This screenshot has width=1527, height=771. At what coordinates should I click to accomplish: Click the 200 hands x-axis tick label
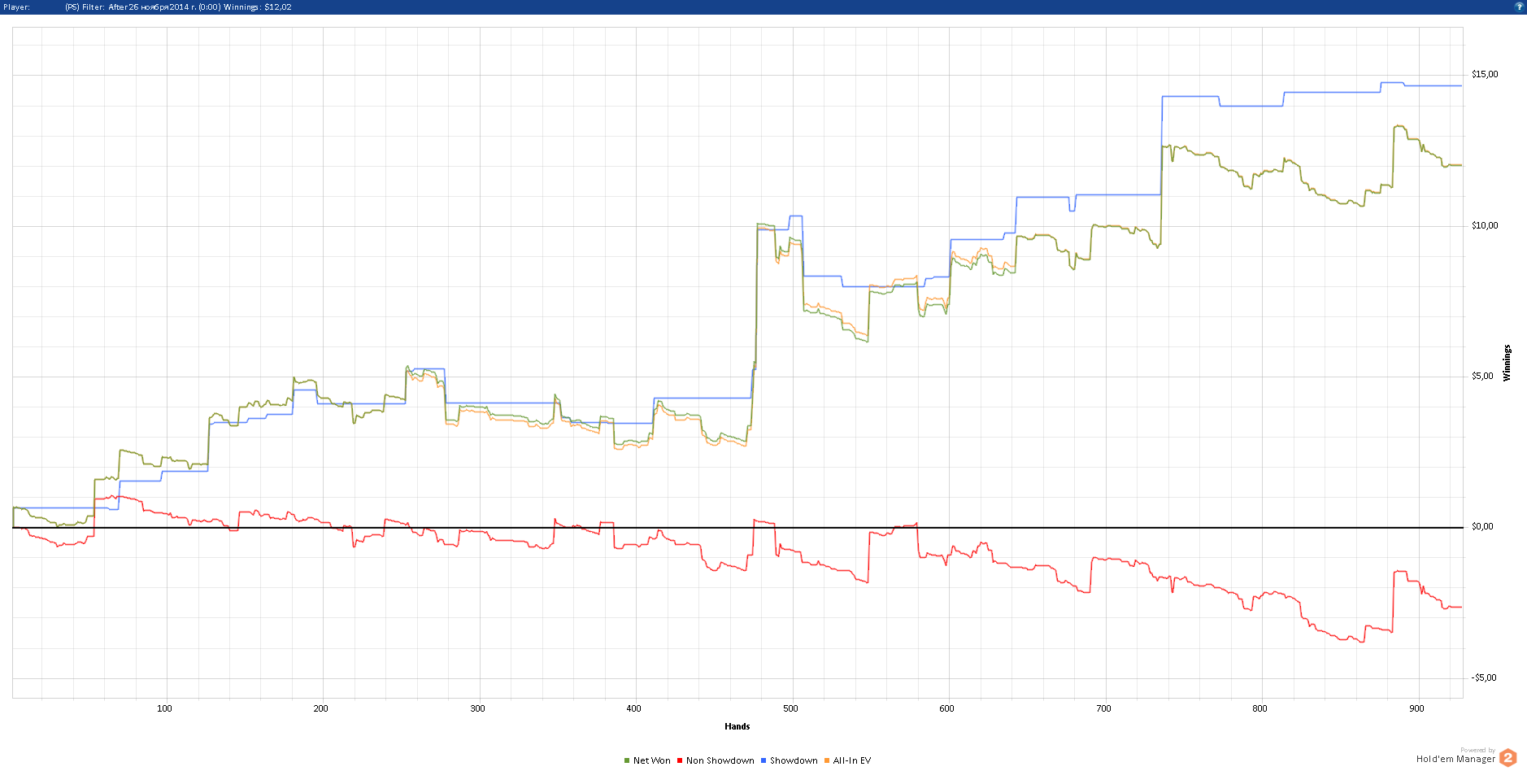(321, 708)
